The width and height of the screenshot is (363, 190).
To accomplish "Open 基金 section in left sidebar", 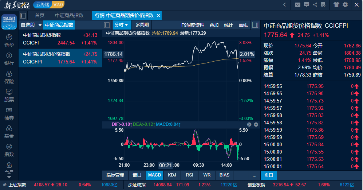I will pos(9,132).
